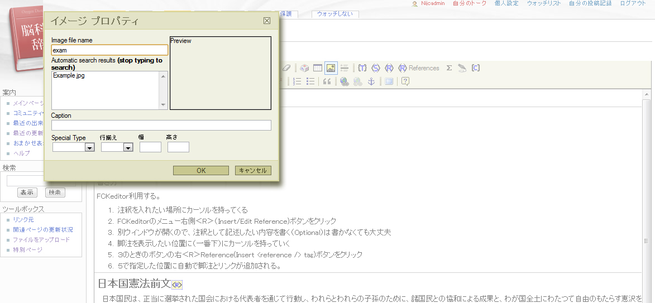The width and height of the screenshot is (655, 303).
Task: Click the numbered list icon
Action: (297, 81)
